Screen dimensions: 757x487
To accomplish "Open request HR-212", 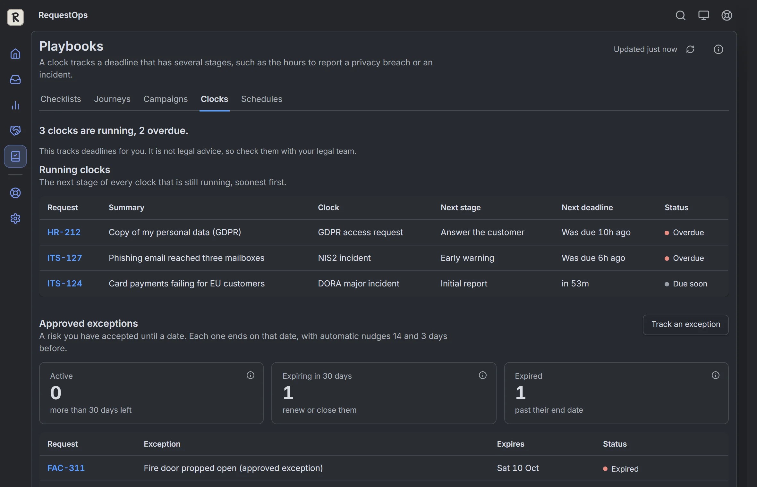I will [x=64, y=232].
